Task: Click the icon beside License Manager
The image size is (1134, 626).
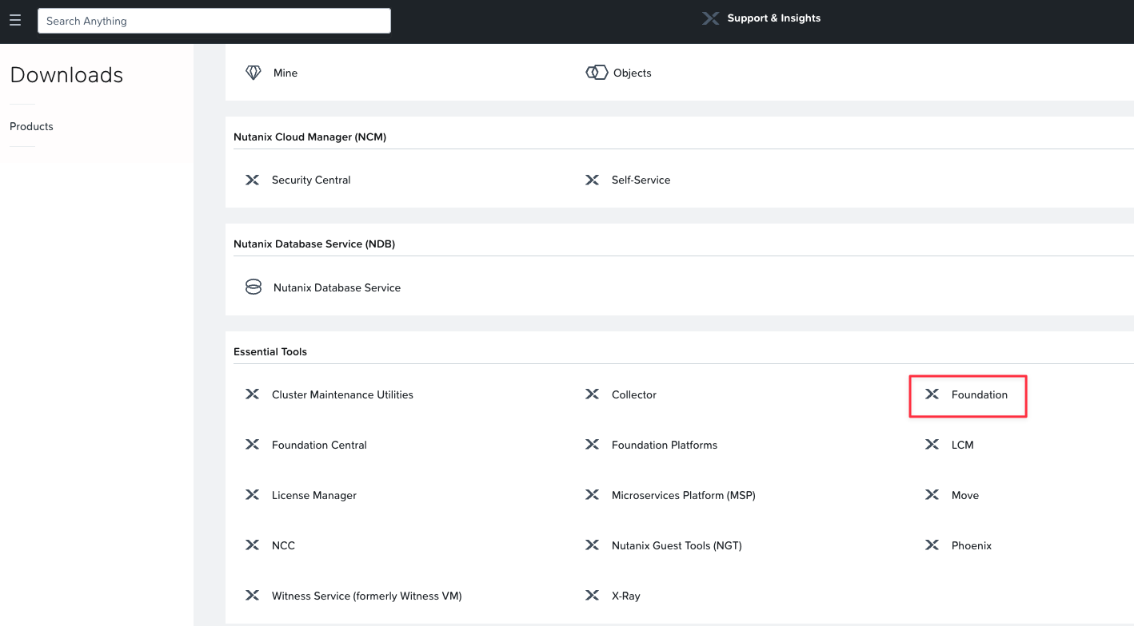Action: click(x=252, y=495)
